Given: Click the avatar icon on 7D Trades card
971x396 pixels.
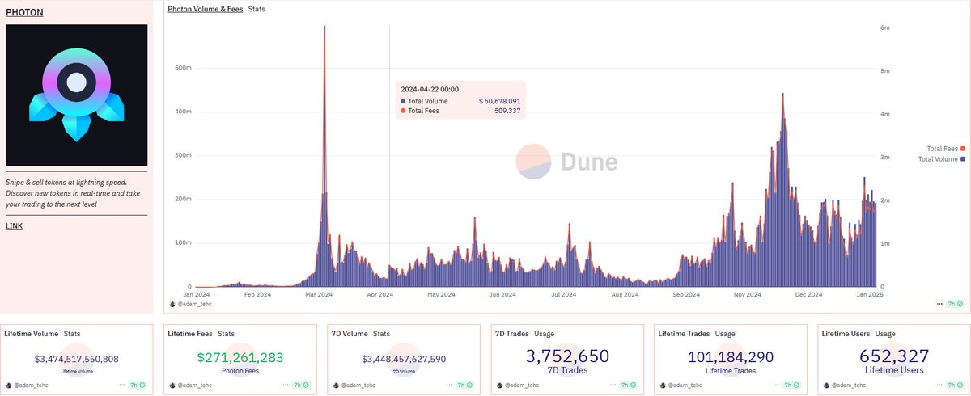Looking at the screenshot, I should coord(499,385).
